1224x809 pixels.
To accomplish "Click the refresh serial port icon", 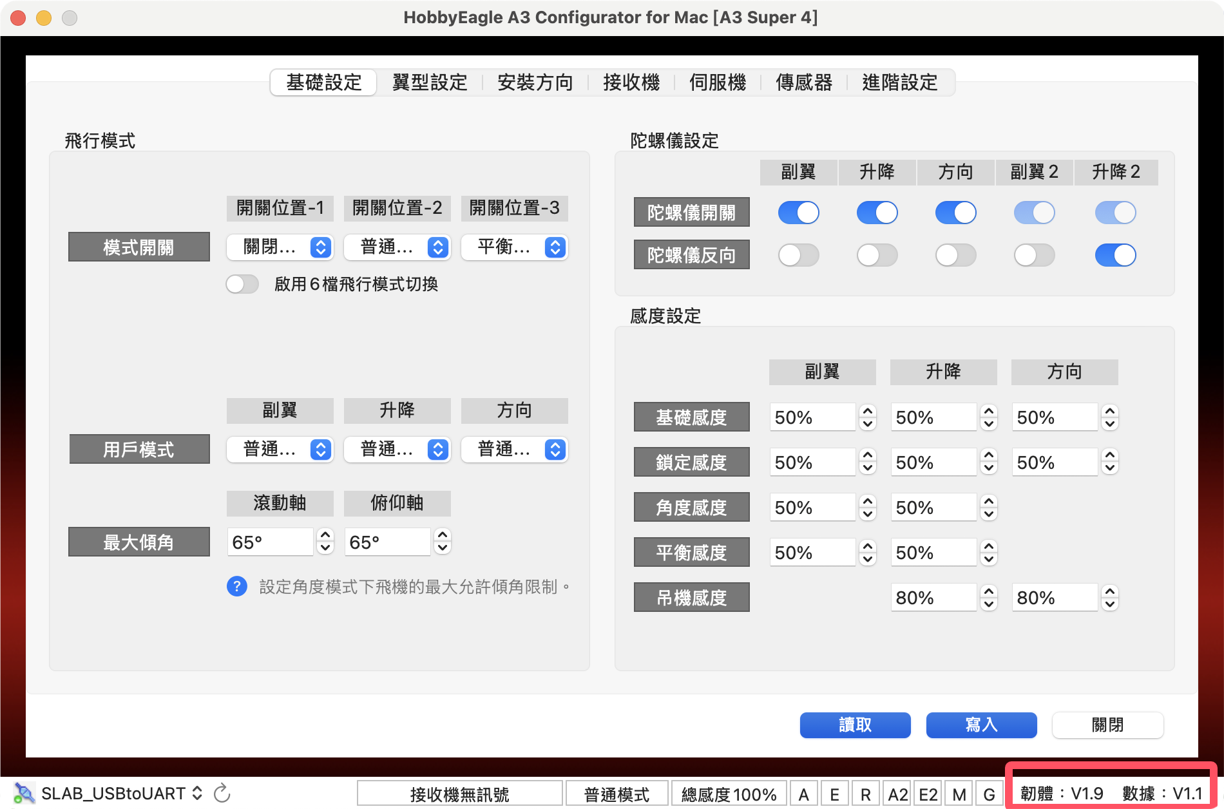I will coord(222,793).
